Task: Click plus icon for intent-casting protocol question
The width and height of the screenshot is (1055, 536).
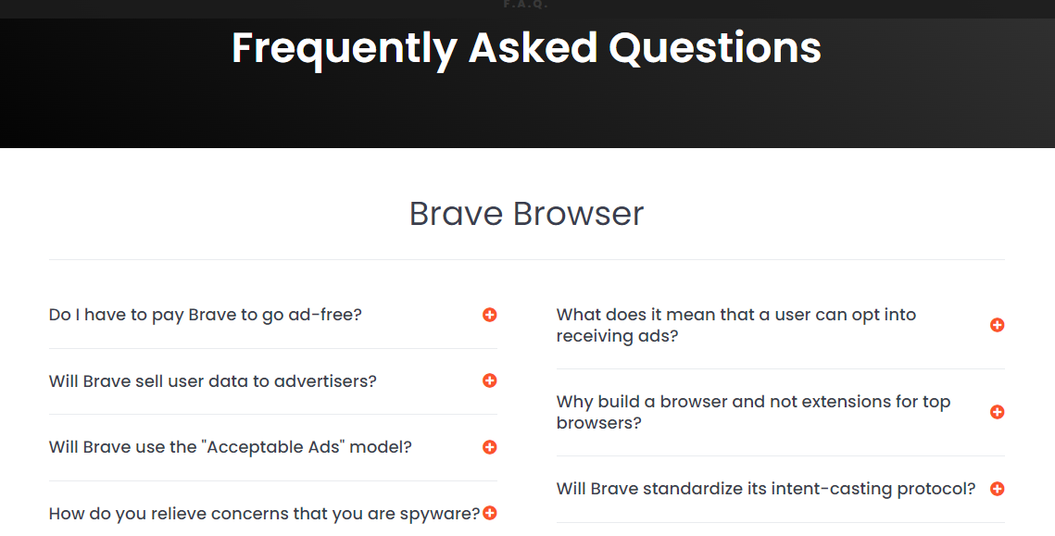Action: click(998, 489)
